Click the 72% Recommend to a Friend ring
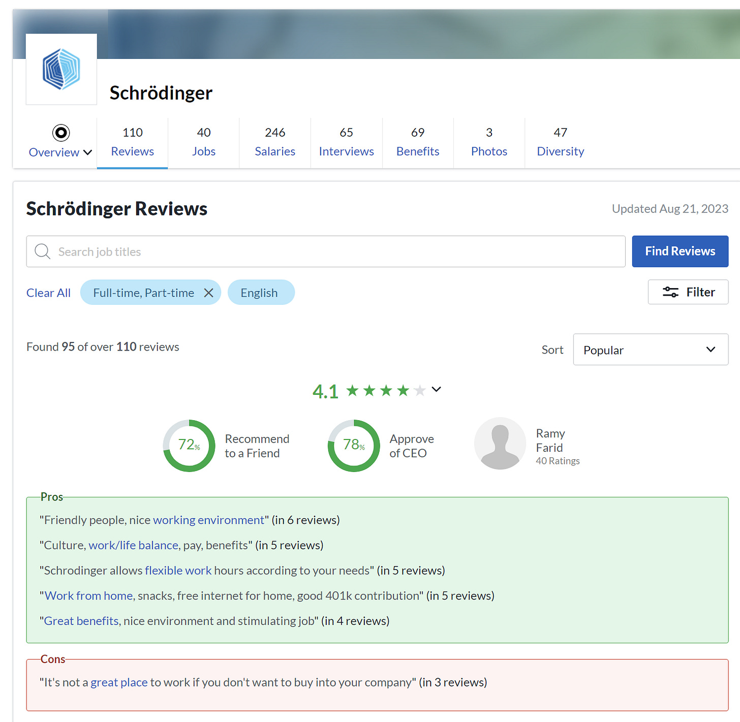 pyautogui.click(x=189, y=446)
